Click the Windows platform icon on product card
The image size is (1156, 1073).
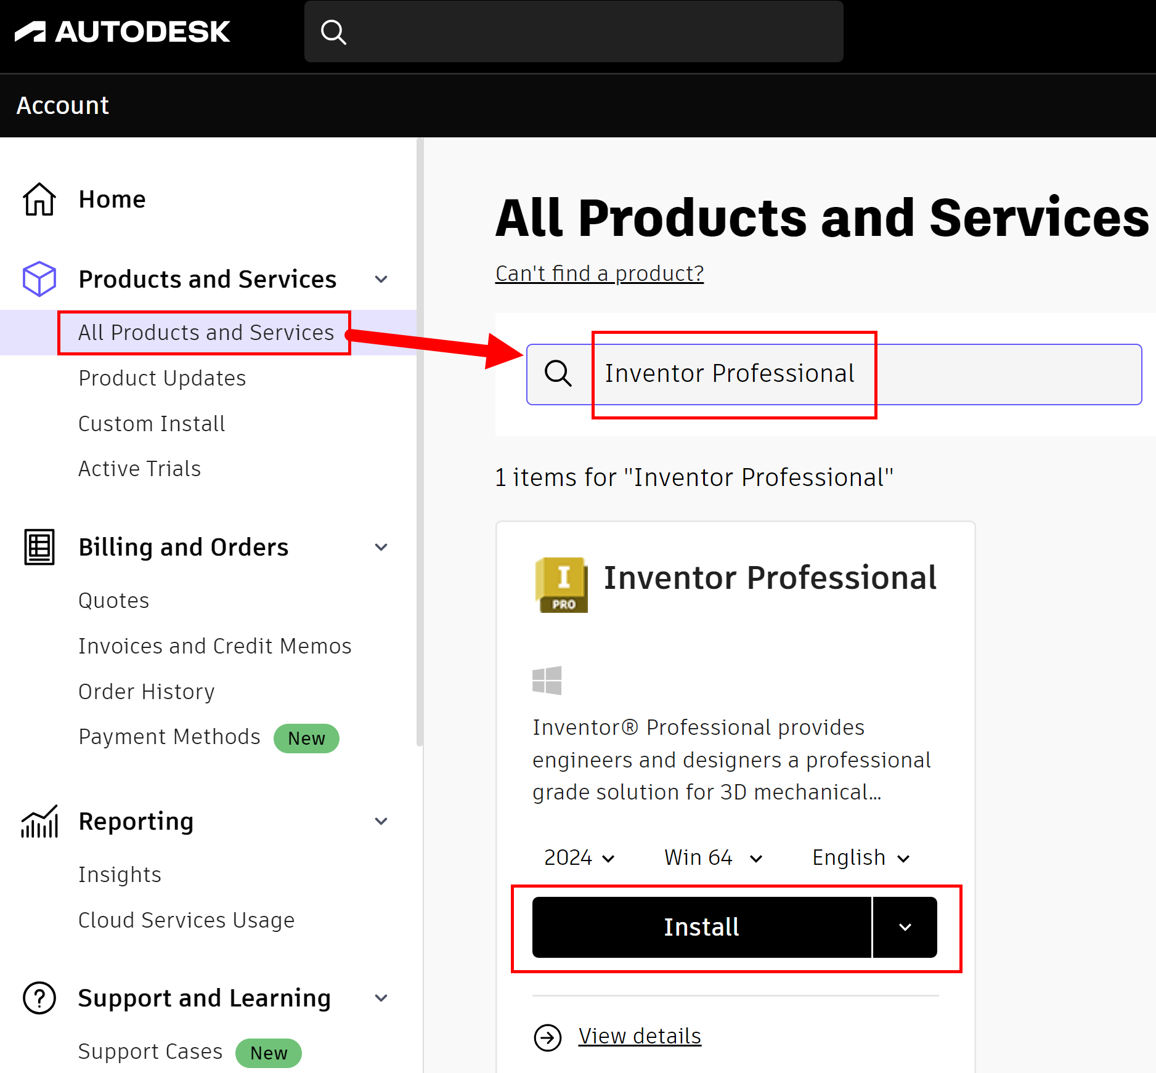pos(547,679)
